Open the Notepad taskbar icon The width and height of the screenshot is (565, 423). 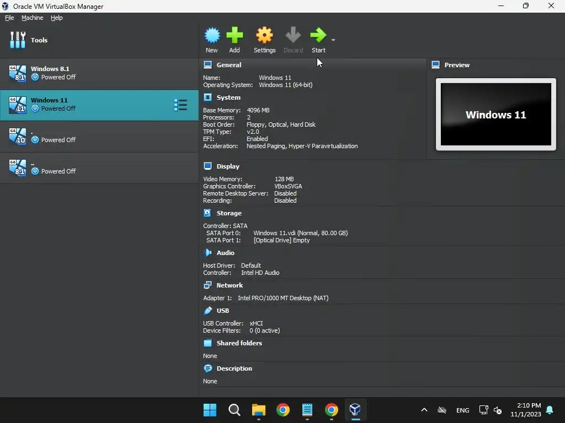tap(307, 410)
